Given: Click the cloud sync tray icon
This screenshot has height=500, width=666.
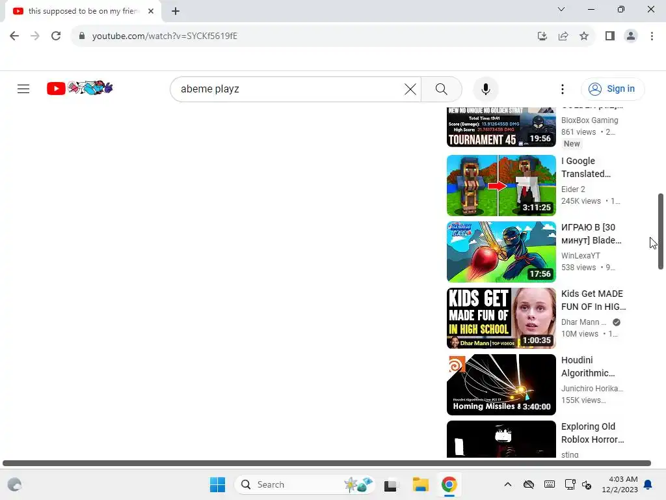Looking at the screenshot, I should (x=528, y=484).
